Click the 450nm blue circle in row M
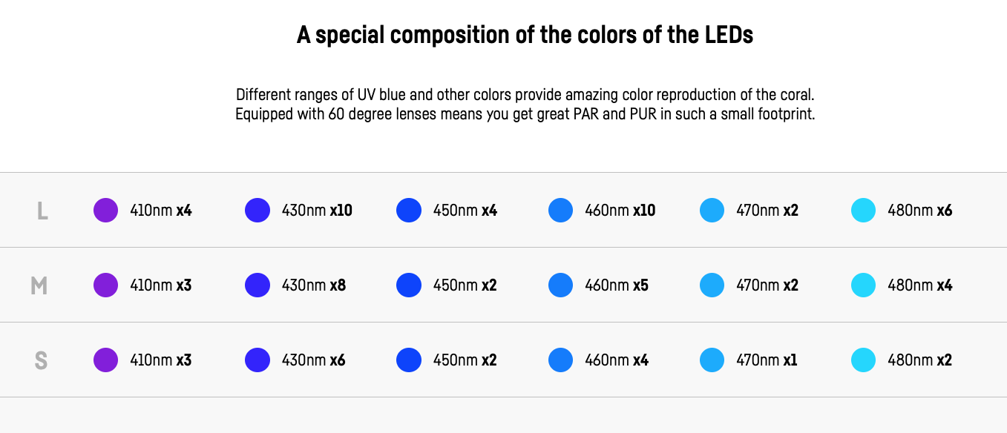The width and height of the screenshot is (1007, 433). [x=409, y=285]
